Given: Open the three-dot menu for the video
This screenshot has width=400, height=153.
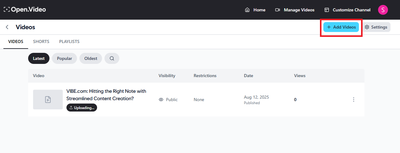Looking at the screenshot, I should 353,100.
